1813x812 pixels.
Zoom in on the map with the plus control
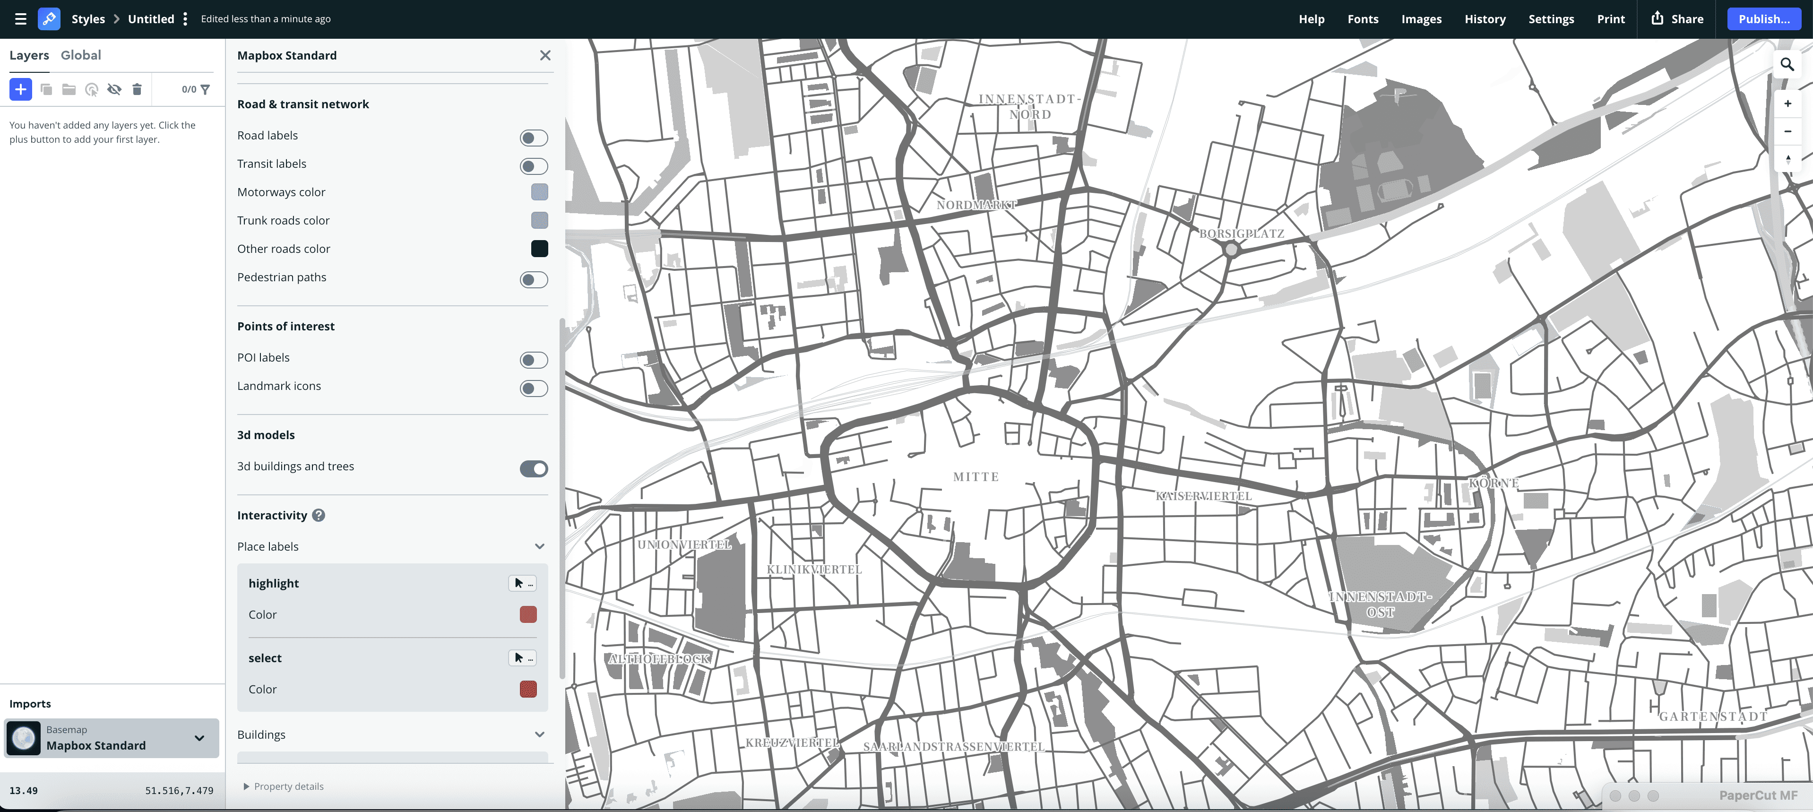(1787, 104)
